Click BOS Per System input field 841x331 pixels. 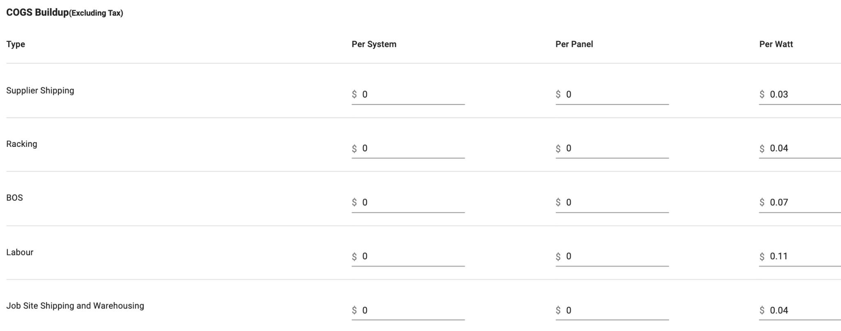(408, 202)
